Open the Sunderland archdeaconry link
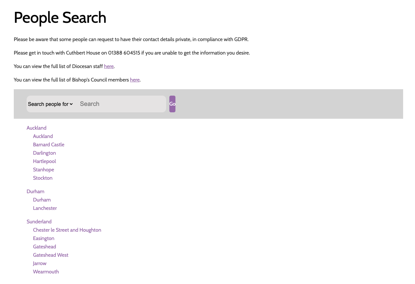The height and width of the screenshot is (284, 415). pos(39,222)
